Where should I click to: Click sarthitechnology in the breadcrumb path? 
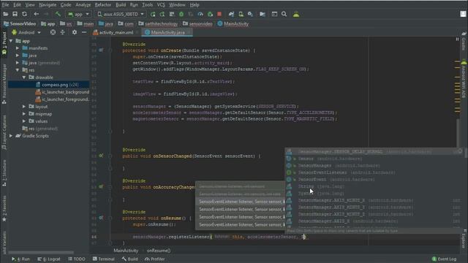coord(161,24)
